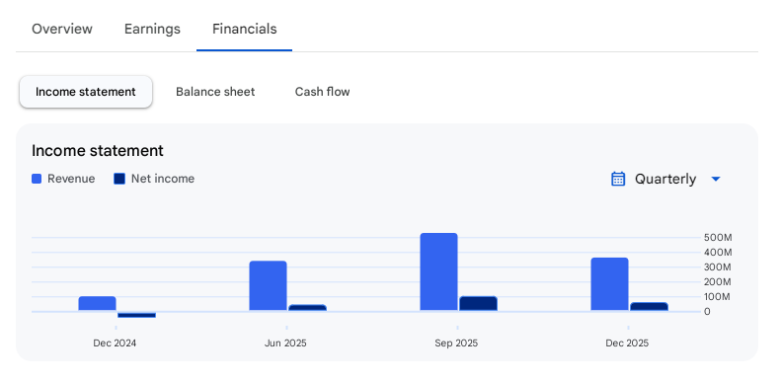Switch to the Overview tab

pyautogui.click(x=62, y=29)
